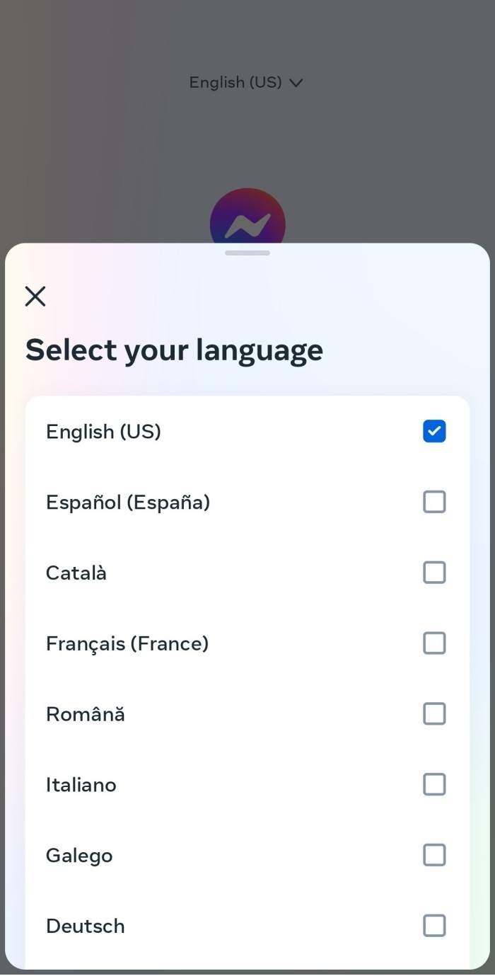Tap the Messenger logo icon
The height and width of the screenshot is (976, 495).
coord(248,219)
